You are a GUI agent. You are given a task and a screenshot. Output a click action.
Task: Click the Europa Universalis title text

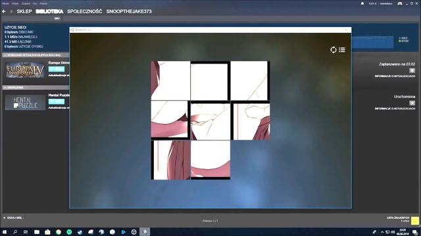59,63
